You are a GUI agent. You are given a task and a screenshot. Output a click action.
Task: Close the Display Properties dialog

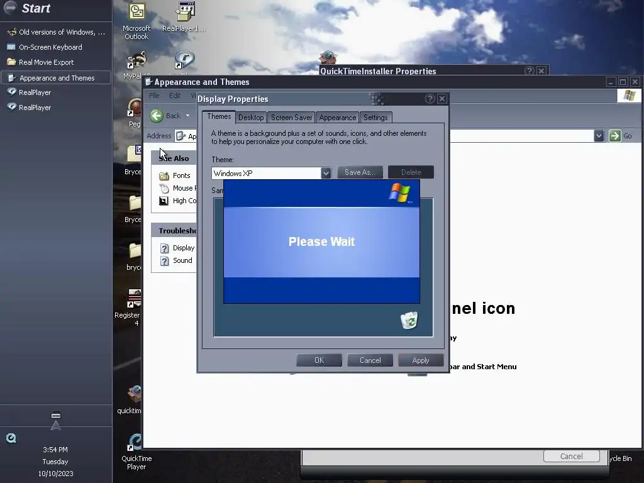point(442,99)
